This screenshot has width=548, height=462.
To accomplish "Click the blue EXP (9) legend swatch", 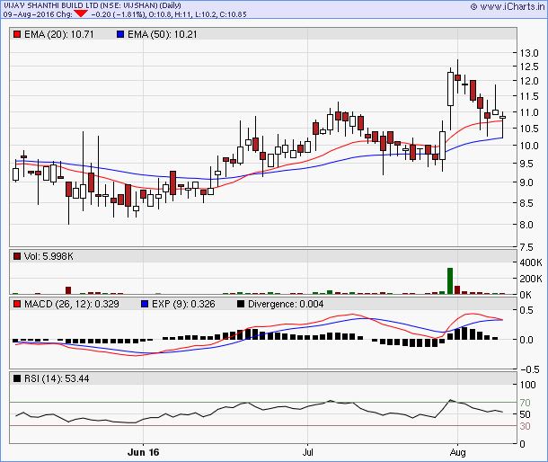I will pyautogui.click(x=145, y=304).
